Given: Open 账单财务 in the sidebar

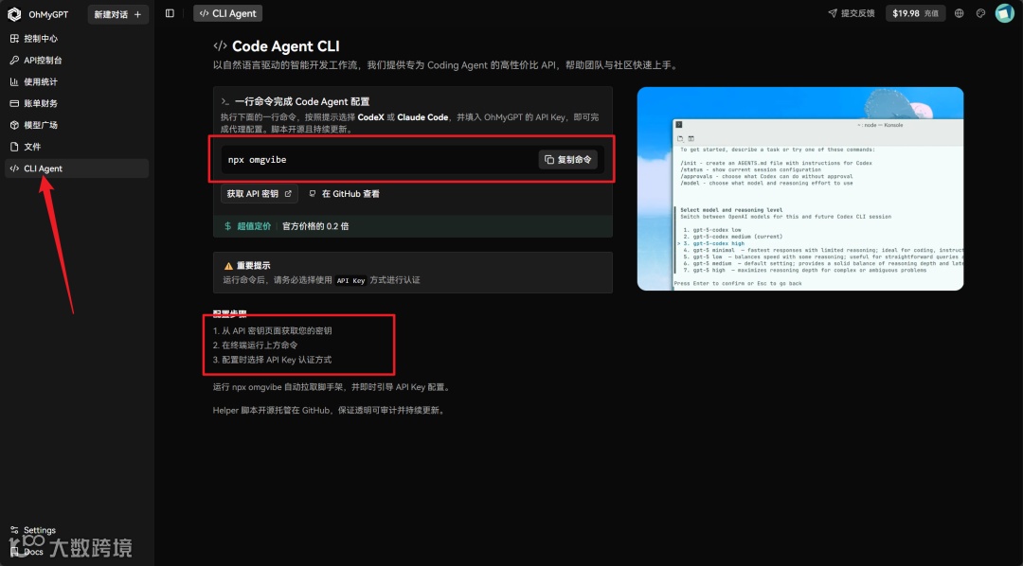Looking at the screenshot, I should click(77, 103).
